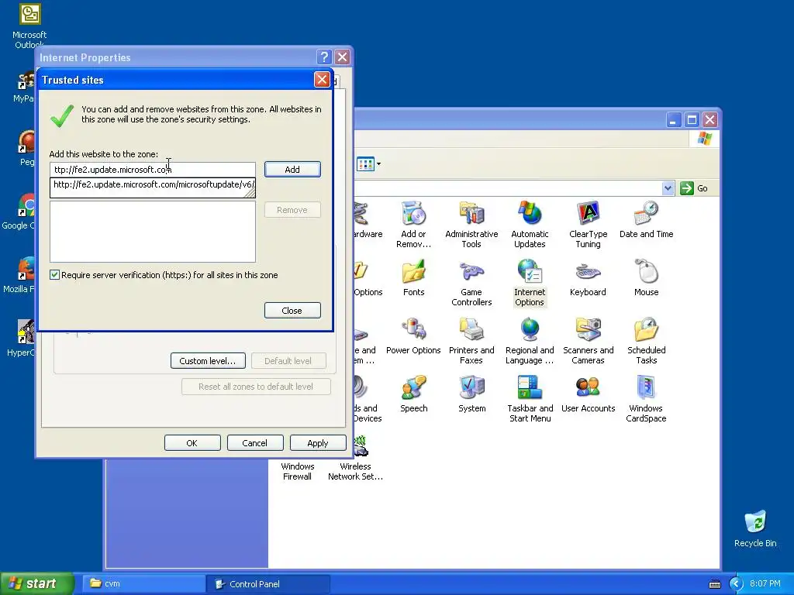Expand hidden tray icons arrow
The height and width of the screenshot is (595, 794).
point(736,584)
